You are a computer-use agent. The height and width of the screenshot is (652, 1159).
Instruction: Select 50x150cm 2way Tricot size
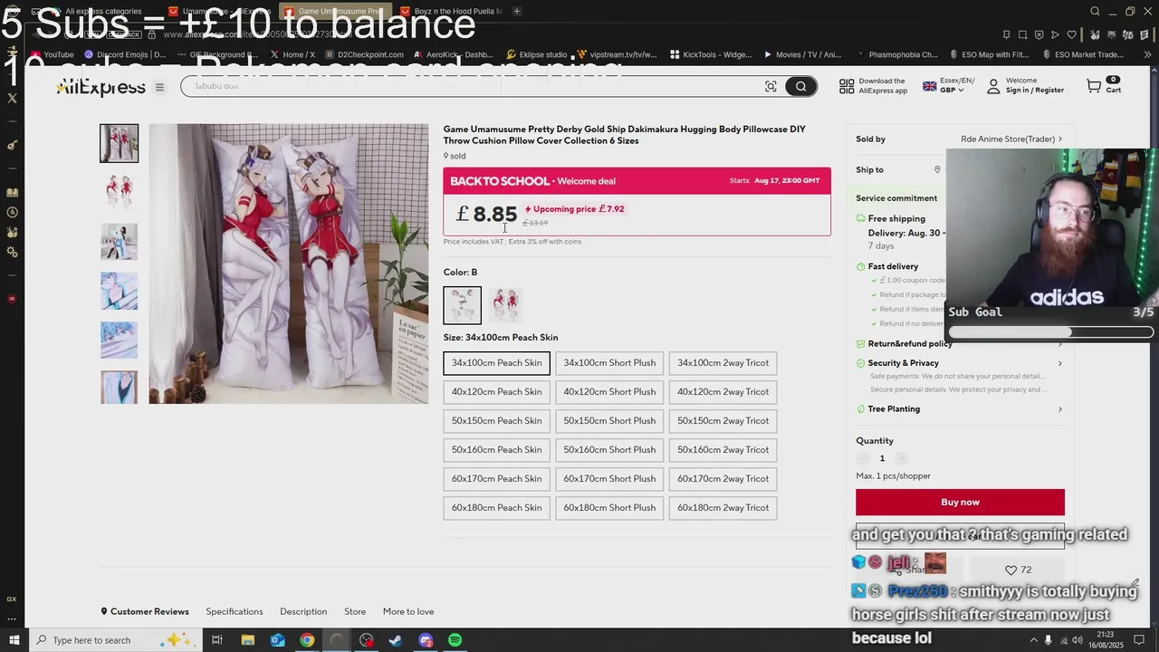pos(723,421)
